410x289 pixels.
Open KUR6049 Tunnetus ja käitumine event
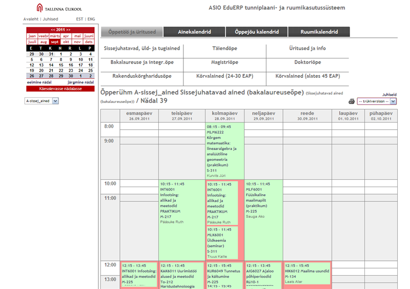click(224, 275)
